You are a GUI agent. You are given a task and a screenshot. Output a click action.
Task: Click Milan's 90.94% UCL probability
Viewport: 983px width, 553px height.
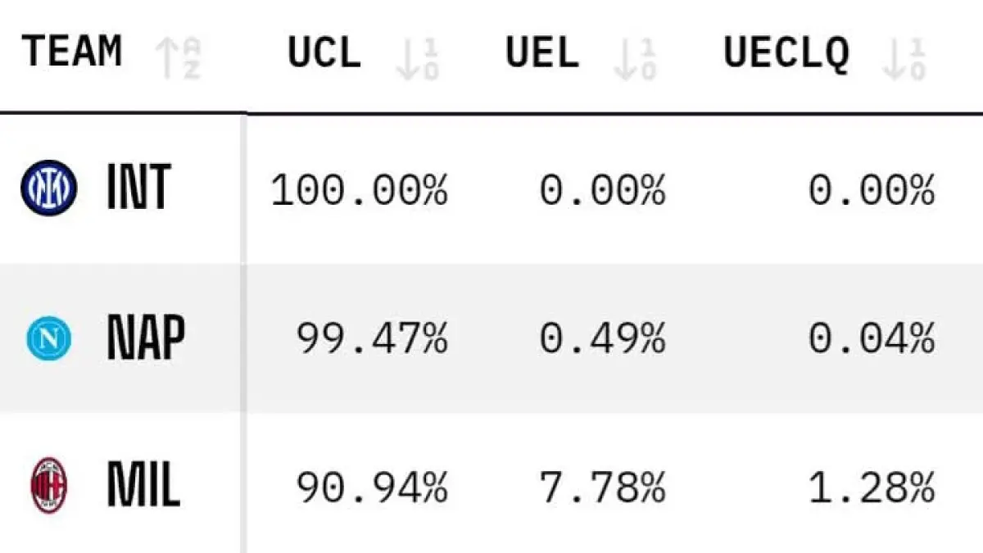tap(372, 488)
